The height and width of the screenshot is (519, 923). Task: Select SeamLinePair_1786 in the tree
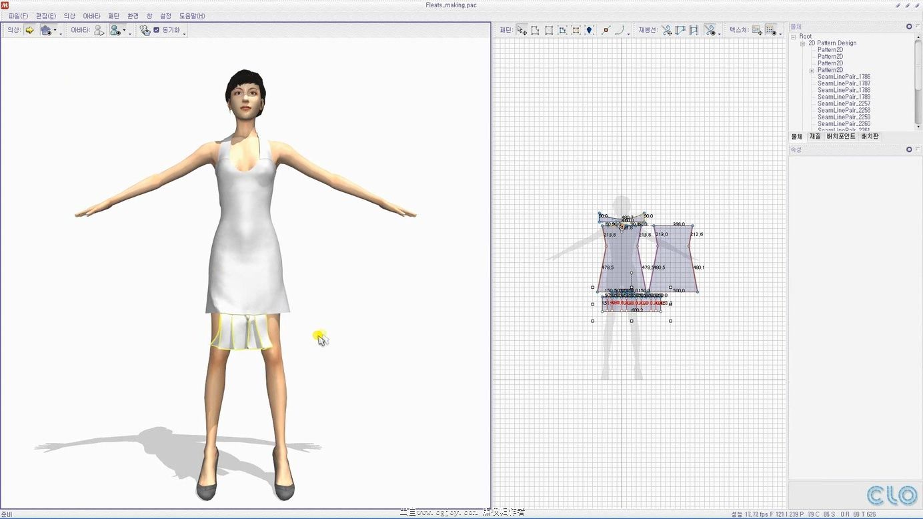844,77
